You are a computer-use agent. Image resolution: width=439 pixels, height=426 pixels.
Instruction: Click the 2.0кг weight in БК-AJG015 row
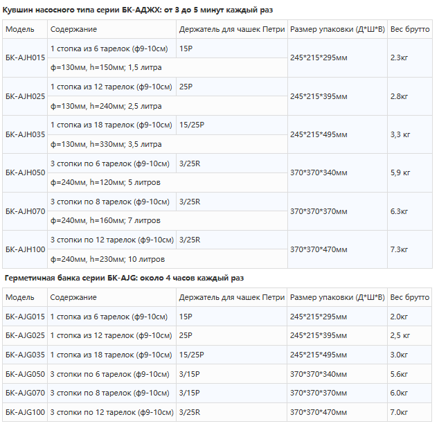[x=400, y=317]
